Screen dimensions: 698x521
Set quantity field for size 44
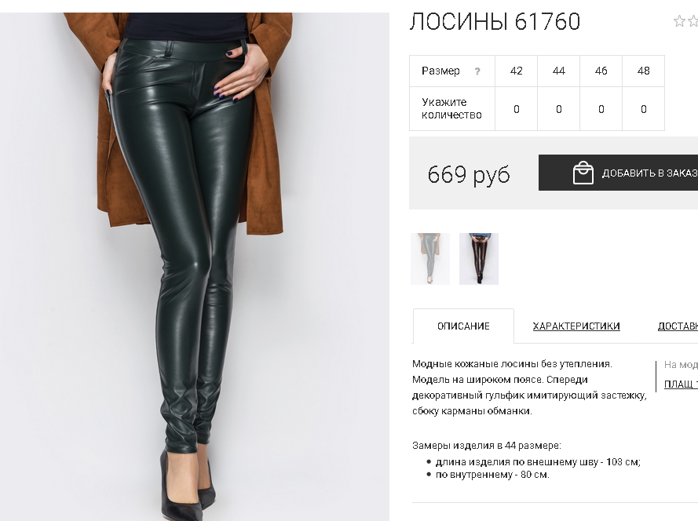(x=559, y=109)
